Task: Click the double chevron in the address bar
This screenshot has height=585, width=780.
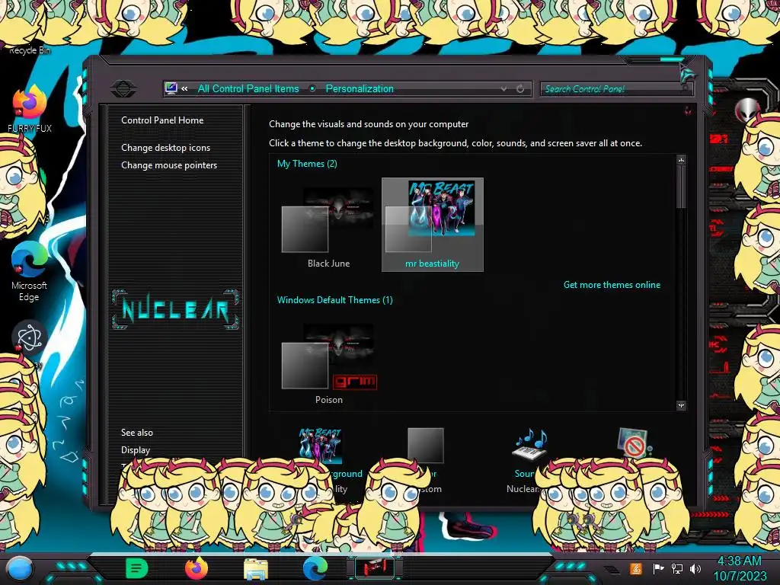Action: point(184,88)
